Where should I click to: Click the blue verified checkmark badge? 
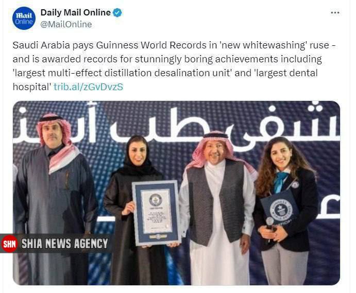[x=117, y=12]
